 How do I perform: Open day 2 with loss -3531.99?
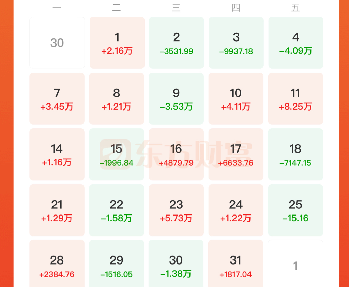coord(176,43)
